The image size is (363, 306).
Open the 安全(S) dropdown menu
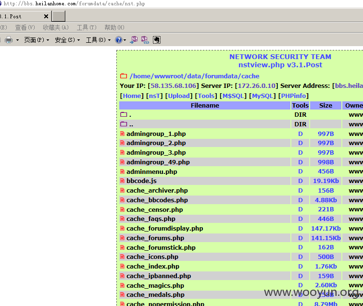pos(67,40)
